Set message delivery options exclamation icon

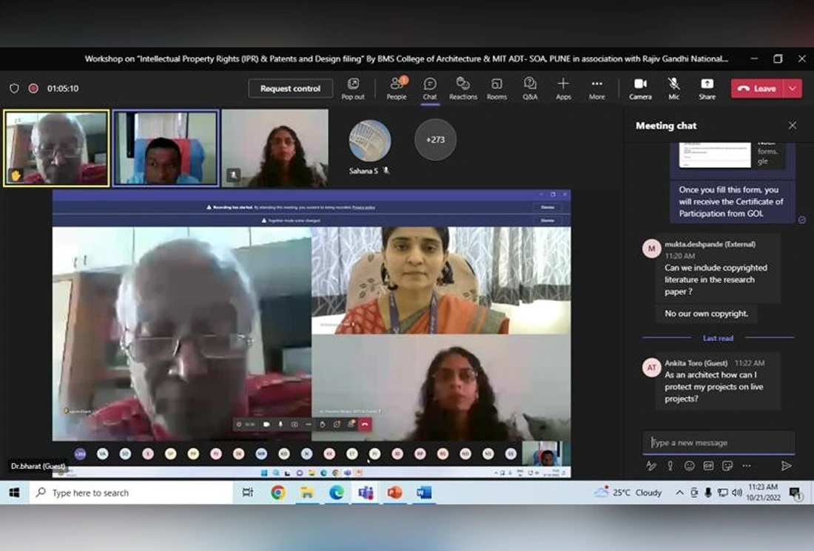[670, 466]
